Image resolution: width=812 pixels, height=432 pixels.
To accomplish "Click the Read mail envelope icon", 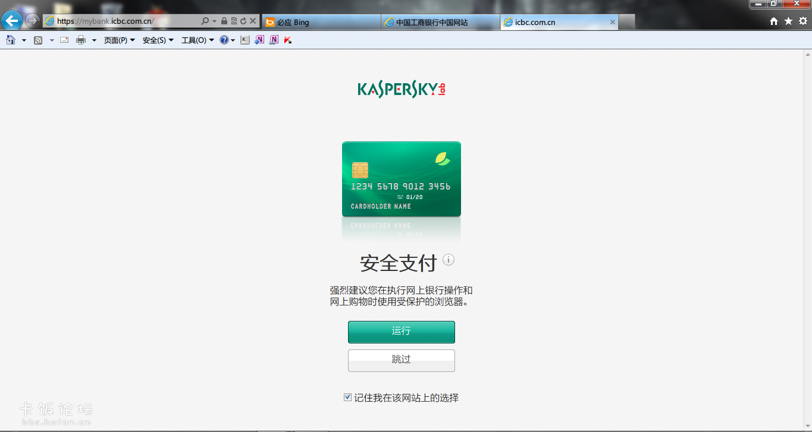I will [x=64, y=40].
